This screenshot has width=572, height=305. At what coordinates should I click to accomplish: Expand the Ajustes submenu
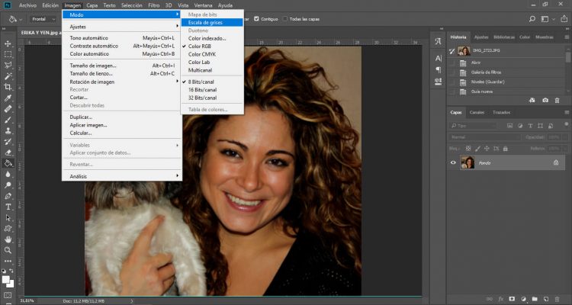coord(121,27)
